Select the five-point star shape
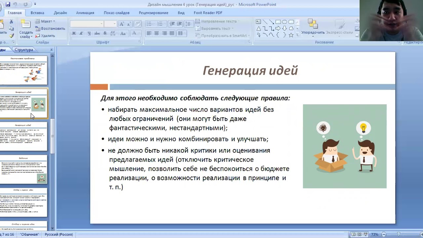423x238 pixels. point(291,35)
